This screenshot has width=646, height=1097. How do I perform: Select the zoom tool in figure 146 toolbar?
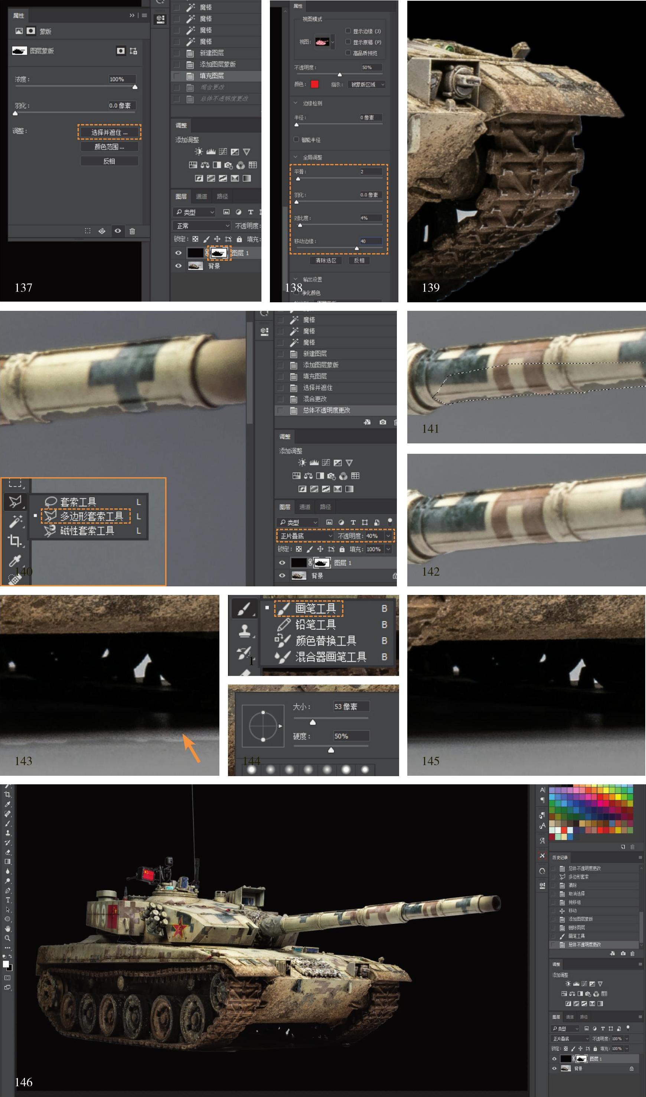tap(7, 938)
